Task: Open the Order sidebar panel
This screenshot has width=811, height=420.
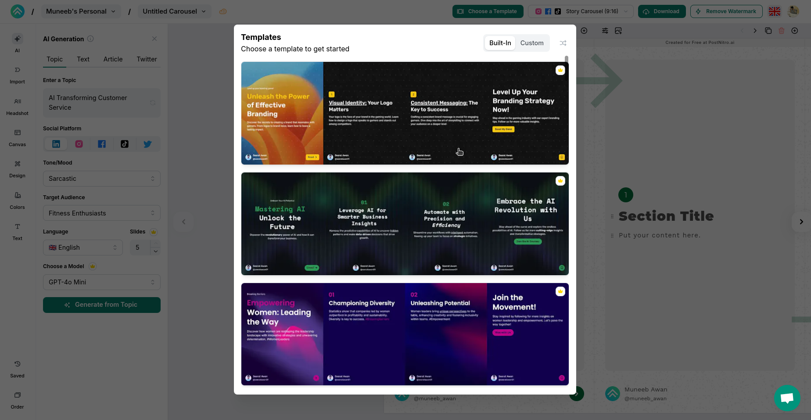Action: [17, 400]
